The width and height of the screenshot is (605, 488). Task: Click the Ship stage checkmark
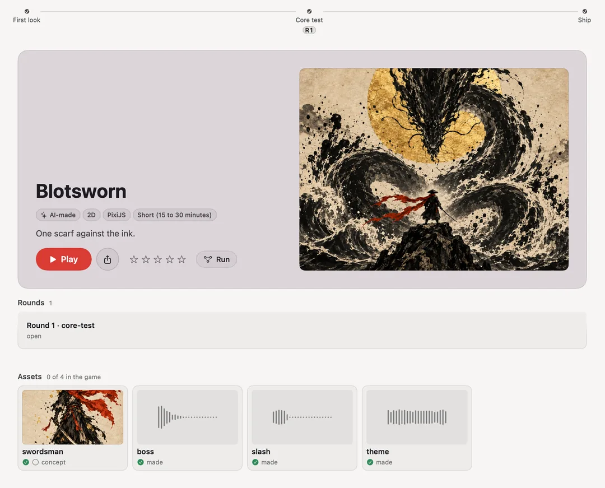tap(584, 11)
